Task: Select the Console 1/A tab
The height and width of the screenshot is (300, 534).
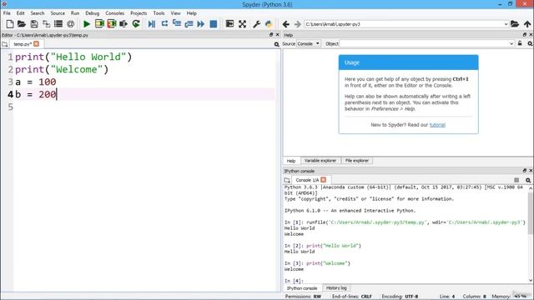Action: (x=307, y=180)
